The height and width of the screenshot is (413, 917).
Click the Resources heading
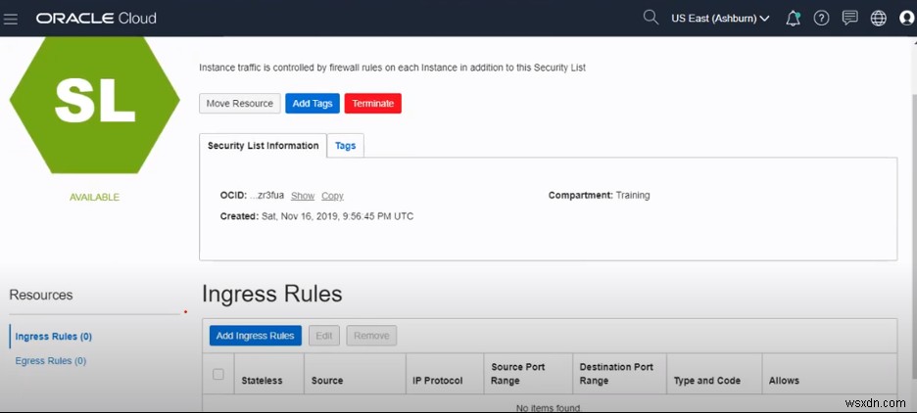point(41,295)
